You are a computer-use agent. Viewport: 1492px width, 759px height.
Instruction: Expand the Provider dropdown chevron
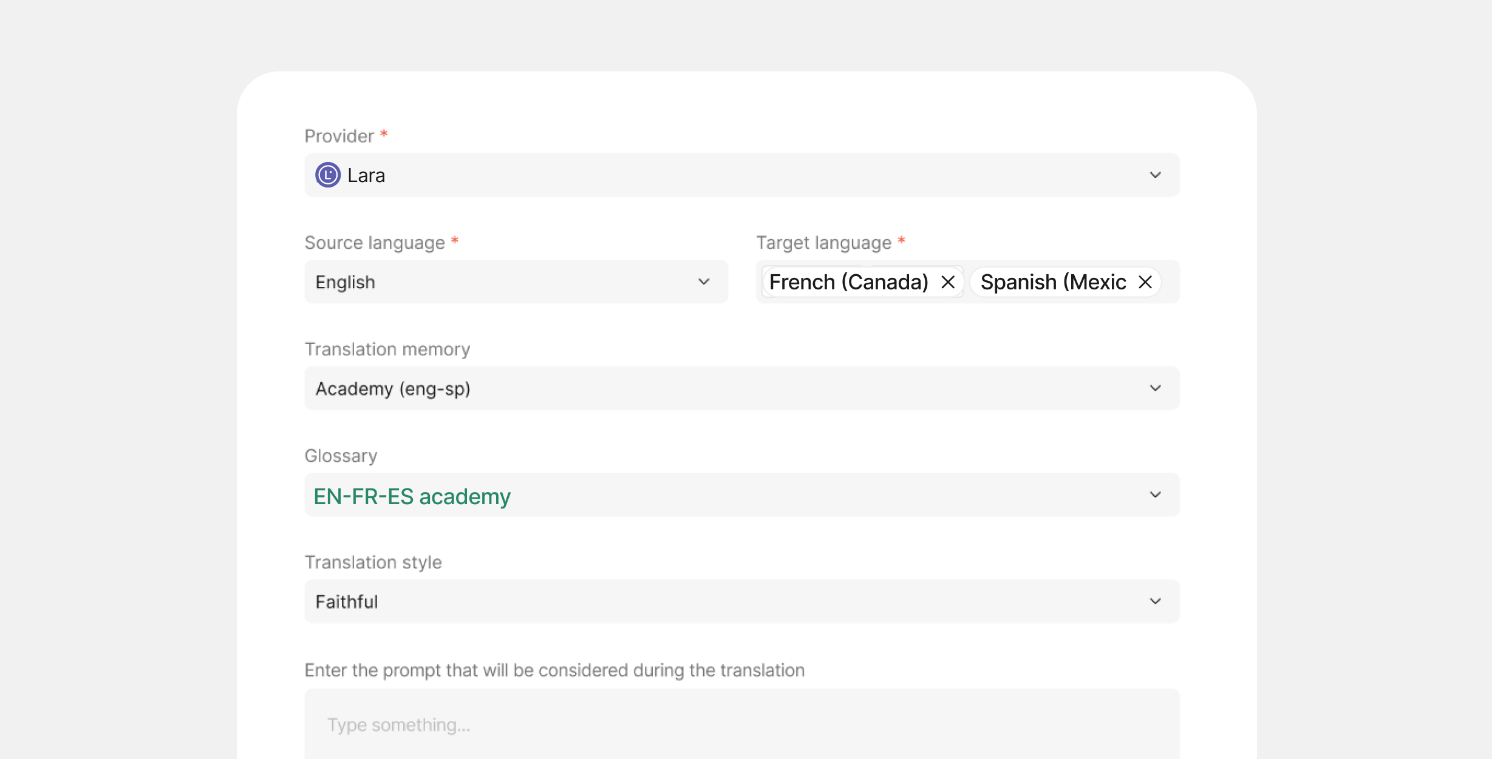point(1155,175)
